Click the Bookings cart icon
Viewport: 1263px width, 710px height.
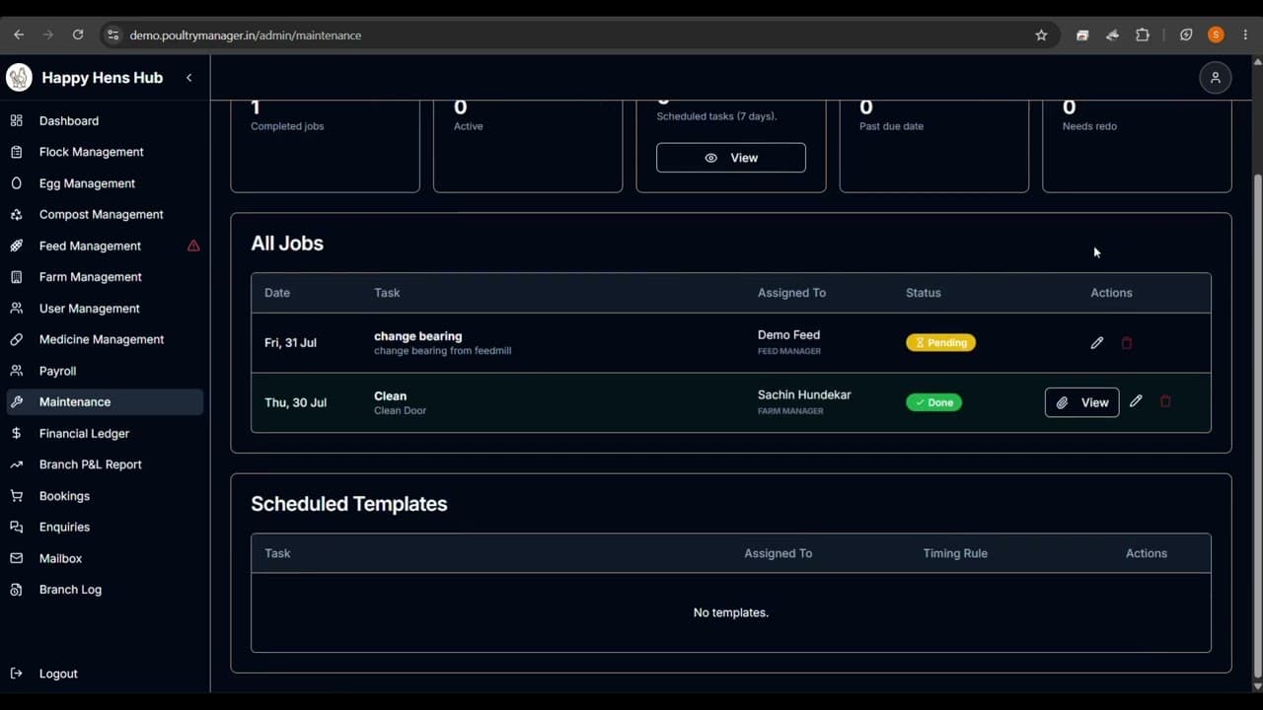[17, 496]
